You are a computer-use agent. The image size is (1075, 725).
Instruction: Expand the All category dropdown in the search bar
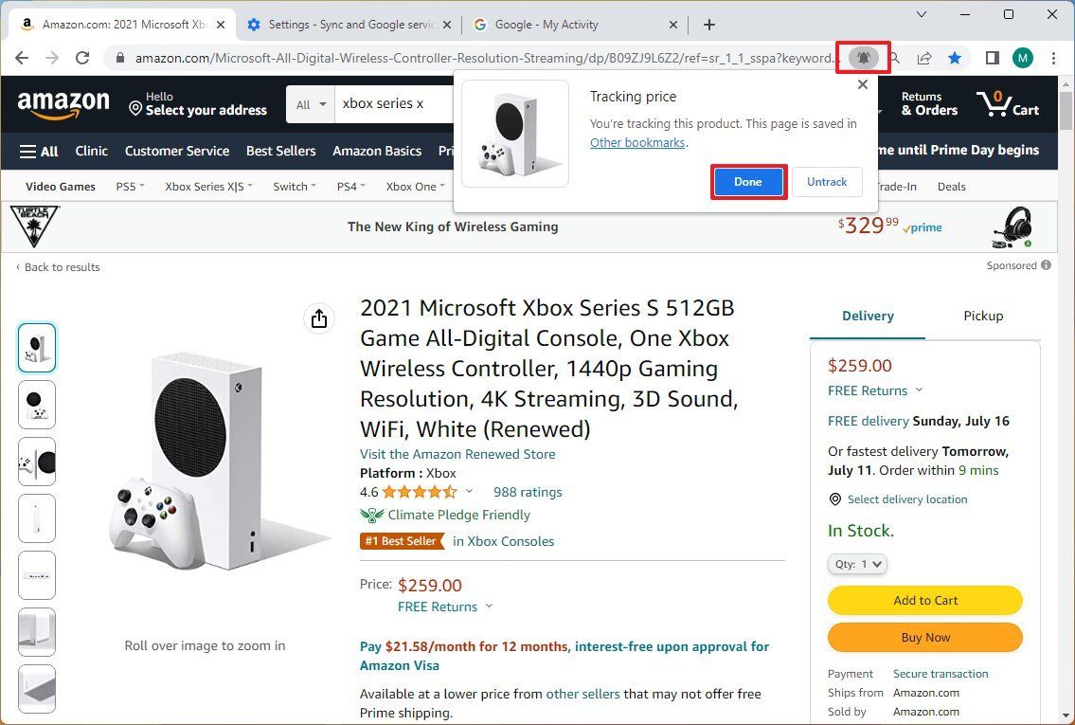point(311,104)
